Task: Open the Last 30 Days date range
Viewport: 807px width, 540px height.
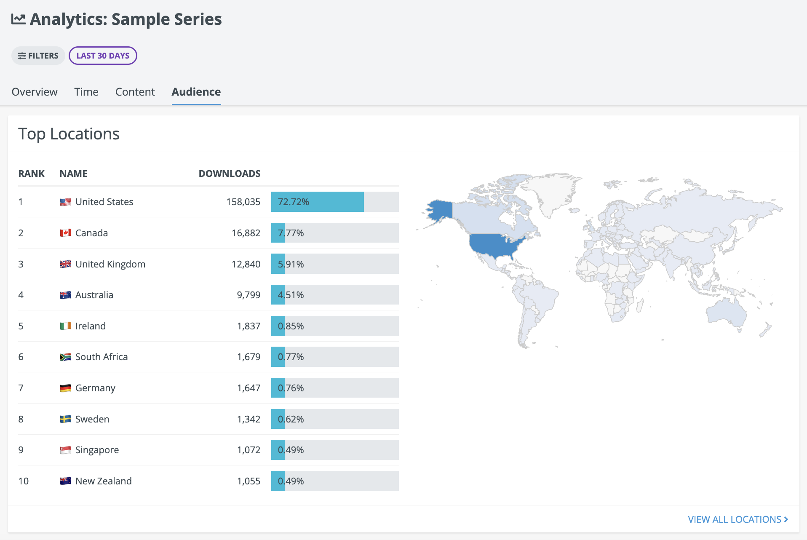Action: [103, 56]
